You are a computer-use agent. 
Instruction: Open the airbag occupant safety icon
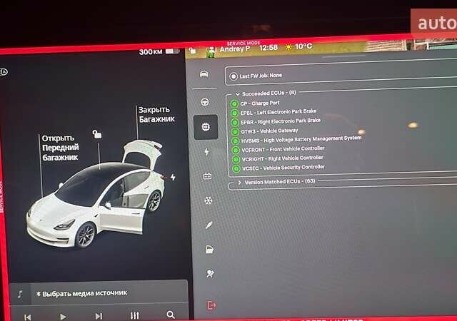pyautogui.click(x=210, y=274)
